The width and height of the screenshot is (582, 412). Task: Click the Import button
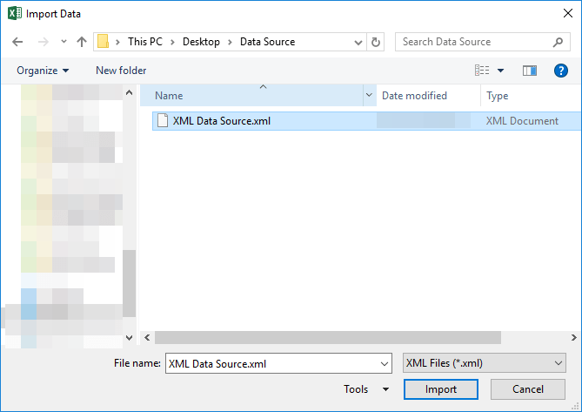click(x=440, y=389)
